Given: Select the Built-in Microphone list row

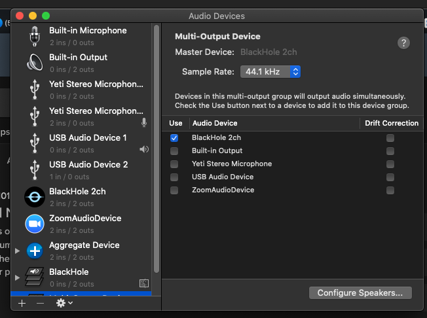Looking at the screenshot, I should pyautogui.click(x=81, y=36).
